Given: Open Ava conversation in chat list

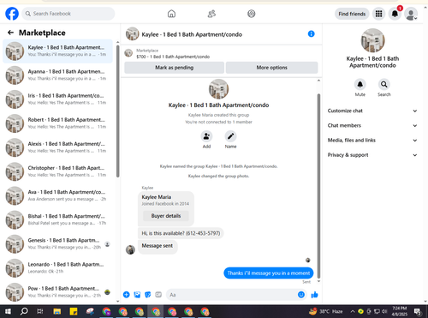Looking at the screenshot, I should tap(57, 195).
